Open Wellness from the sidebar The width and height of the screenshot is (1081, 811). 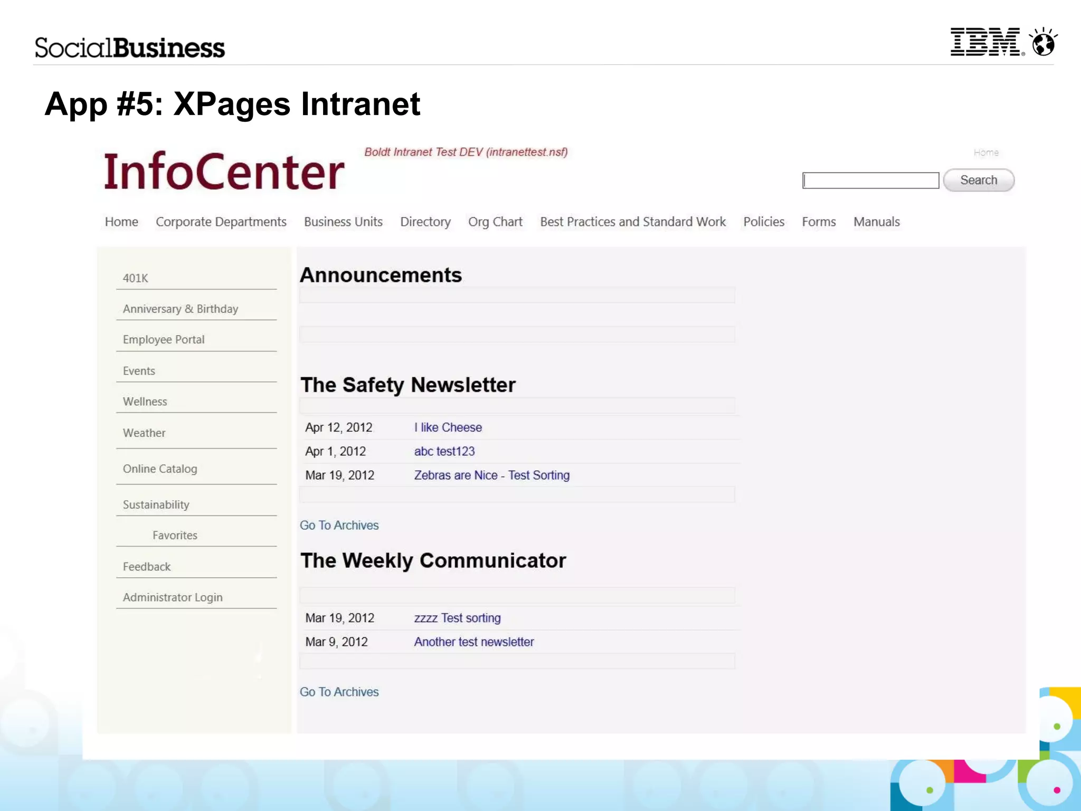click(145, 402)
